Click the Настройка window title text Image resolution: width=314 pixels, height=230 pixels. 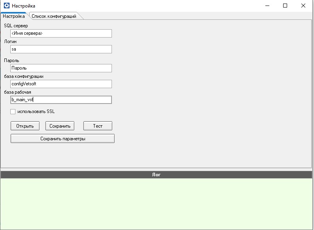pyautogui.click(x=23, y=6)
